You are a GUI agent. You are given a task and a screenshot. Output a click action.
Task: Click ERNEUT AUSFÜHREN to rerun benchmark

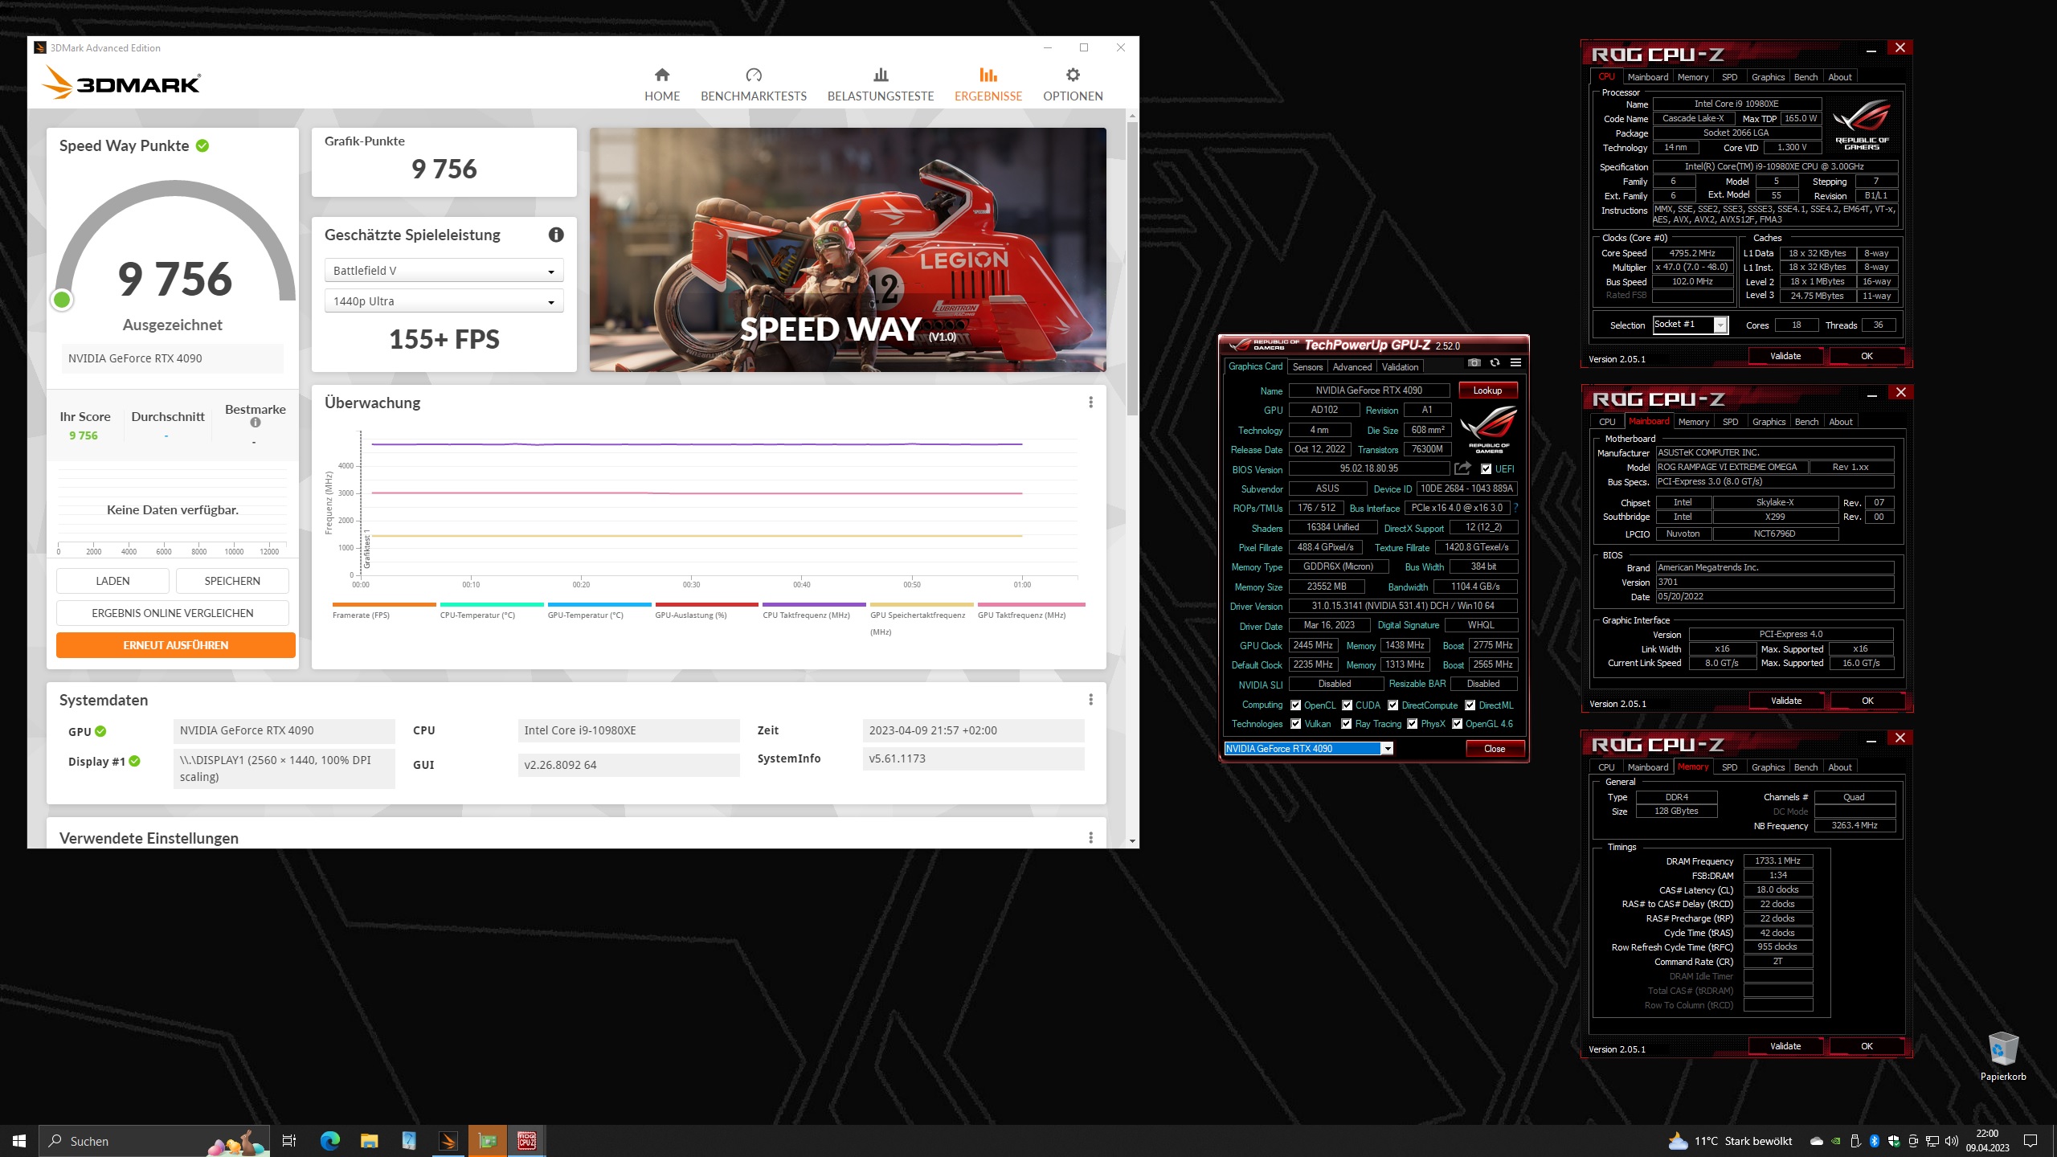point(176,645)
